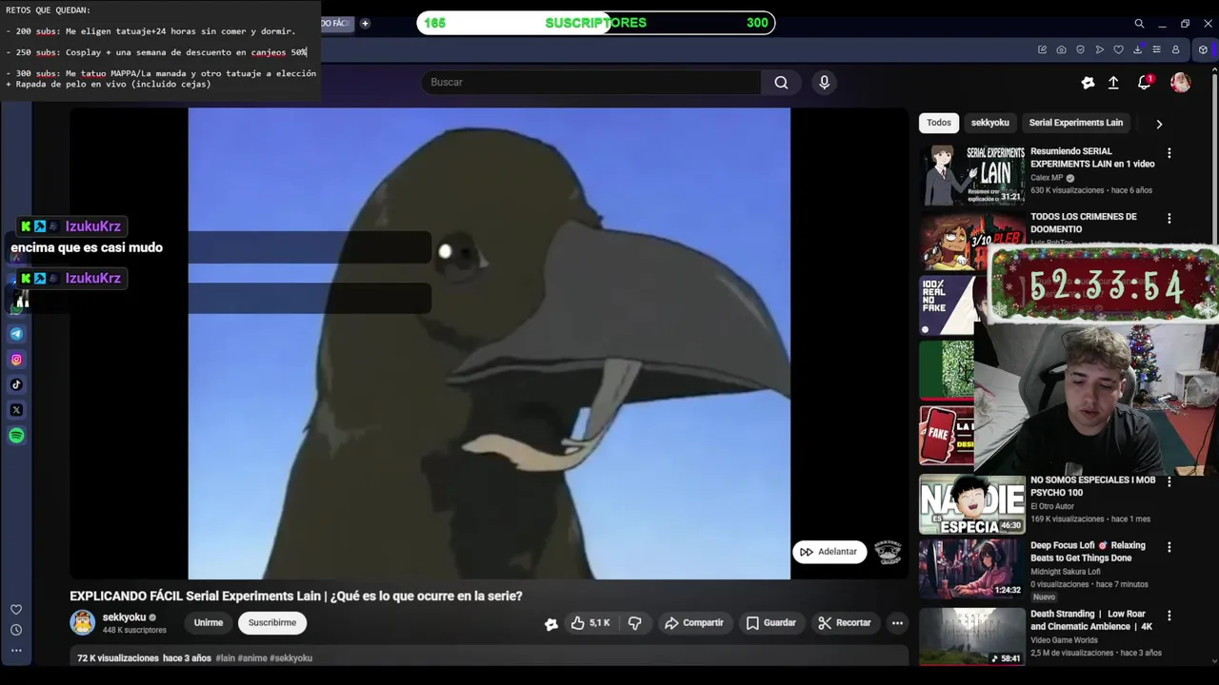Open options for Resumiendo SERIAL EXPERIMENTS LAIN video
Screen dimensions: 1219x685
pyautogui.click(x=1169, y=152)
